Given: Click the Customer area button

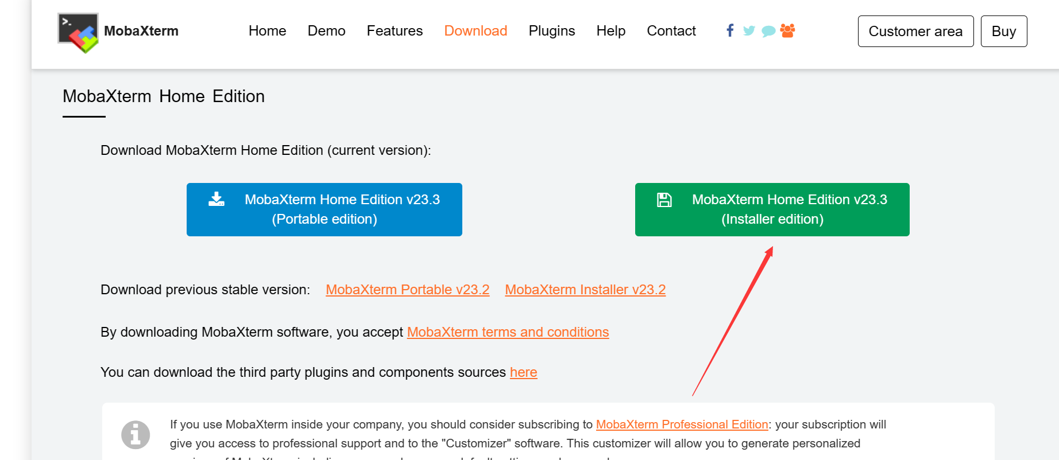Looking at the screenshot, I should click(x=915, y=31).
